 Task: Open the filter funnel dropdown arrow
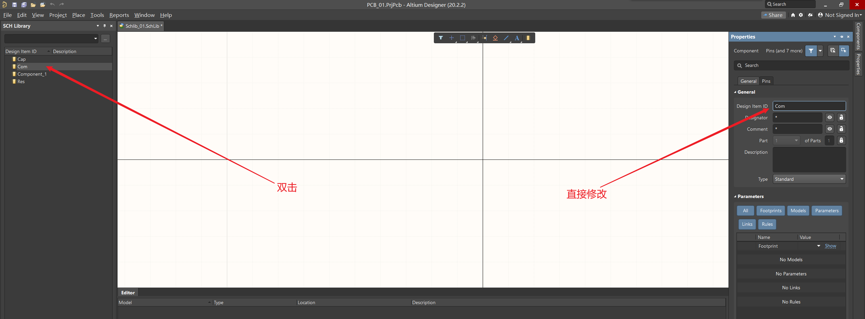(x=820, y=51)
